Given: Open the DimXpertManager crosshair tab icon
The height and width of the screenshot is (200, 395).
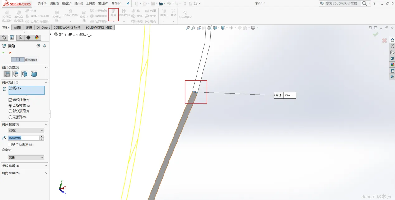Looking at the screenshot, I should 28,38.
